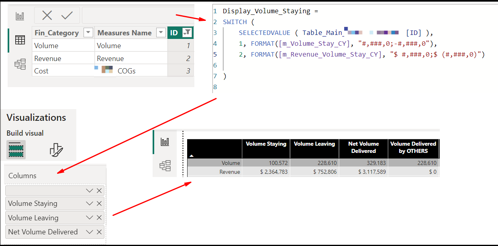Viewport: 498px width, 246px height.
Task: Open Model view icon beside the Cost row
Action: [20, 64]
